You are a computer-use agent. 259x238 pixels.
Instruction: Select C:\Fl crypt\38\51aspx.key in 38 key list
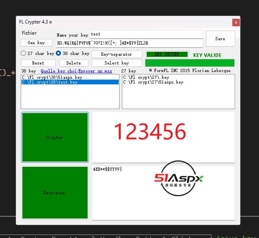(x=70, y=77)
